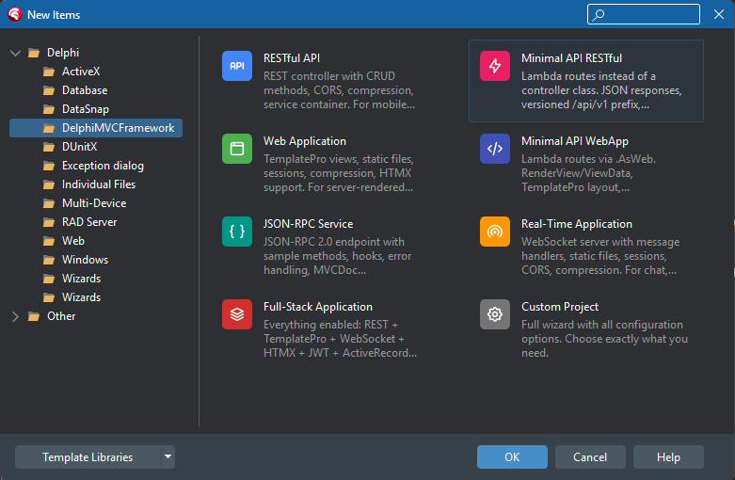Click description starting 'REST controller with CRUD'
Image resolution: width=735 pixels, height=480 pixels.
point(339,90)
